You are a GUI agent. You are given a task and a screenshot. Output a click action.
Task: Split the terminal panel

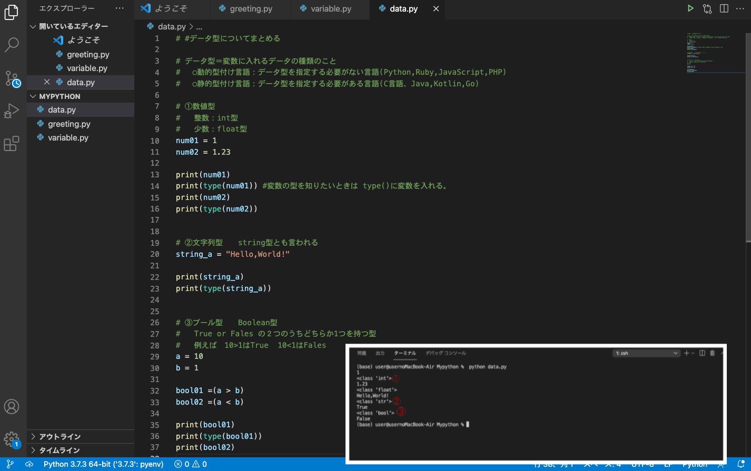(702, 353)
